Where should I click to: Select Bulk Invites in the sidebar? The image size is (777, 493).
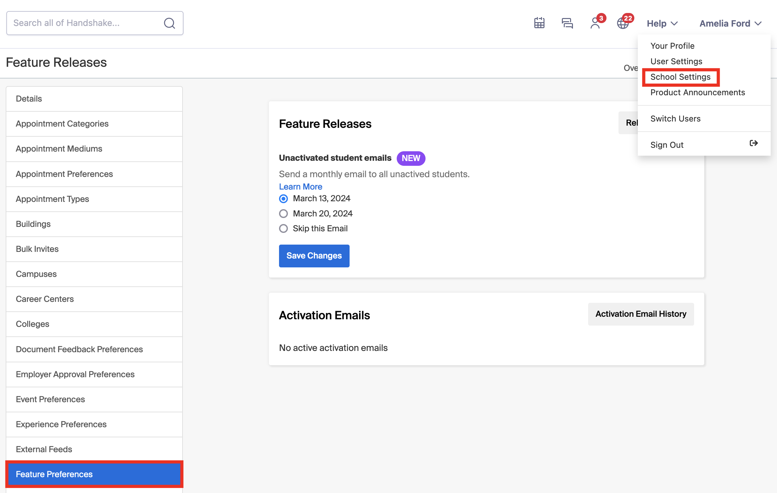[94, 249]
